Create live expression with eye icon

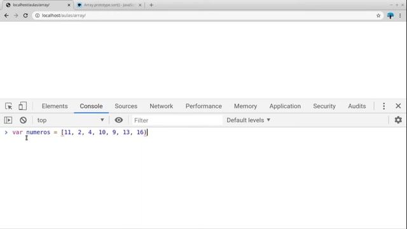(x=119, y=120)
